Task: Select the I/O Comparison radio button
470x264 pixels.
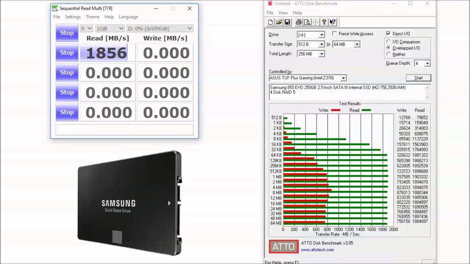Action: [x=388, y=42]
